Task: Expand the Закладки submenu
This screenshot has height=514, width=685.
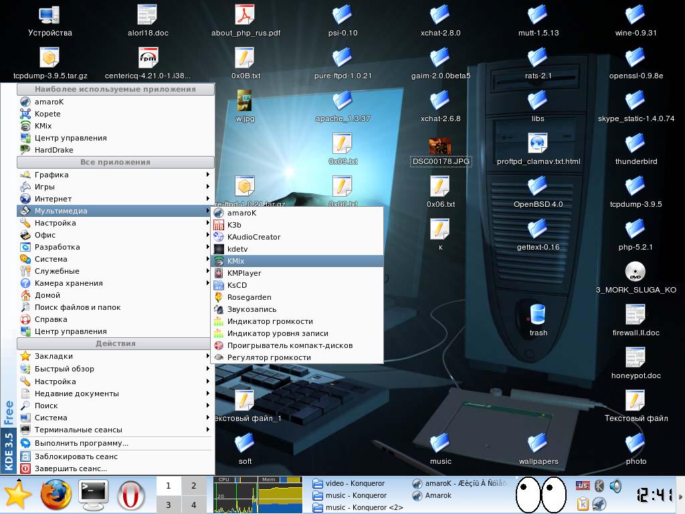Action: 115,356
